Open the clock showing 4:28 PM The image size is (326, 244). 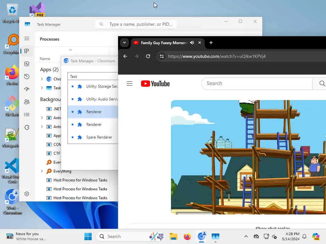pos(291,236)
